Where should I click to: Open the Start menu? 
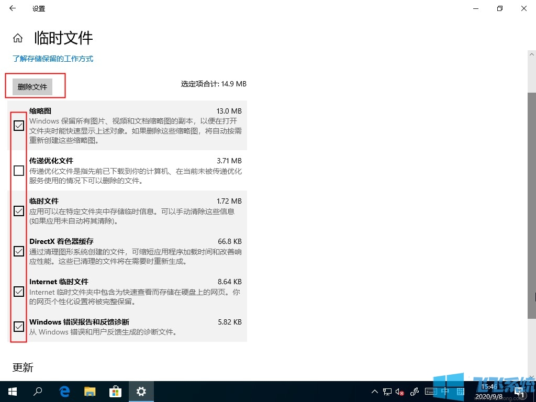12,391
